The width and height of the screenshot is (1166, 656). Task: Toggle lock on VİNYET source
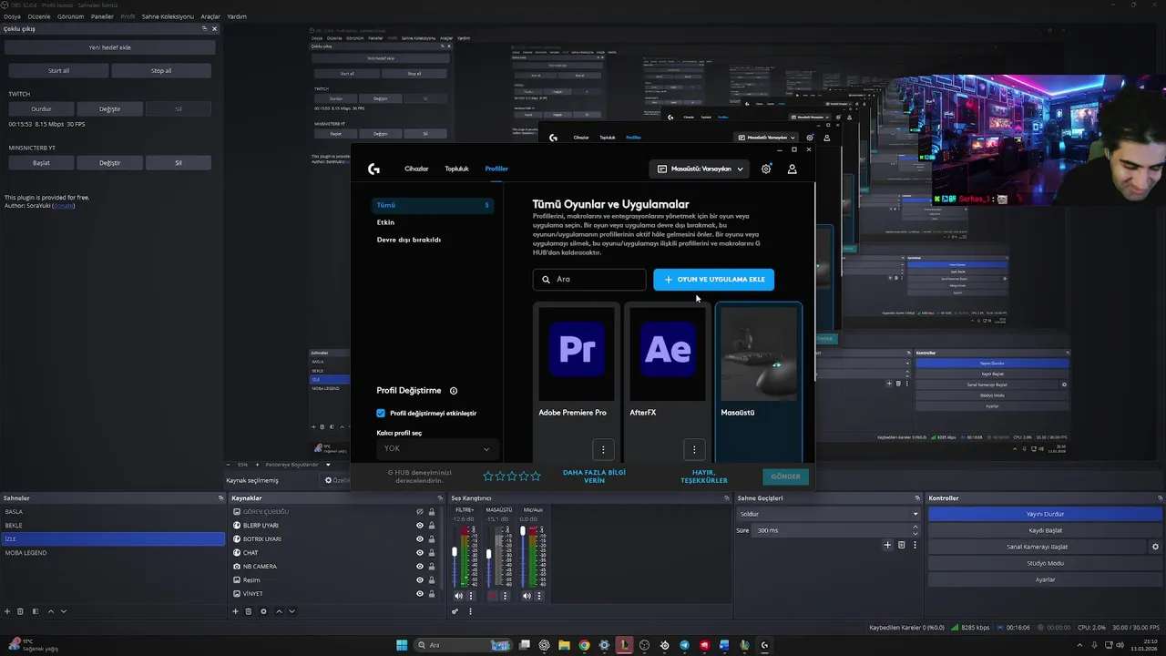point(432,594)
